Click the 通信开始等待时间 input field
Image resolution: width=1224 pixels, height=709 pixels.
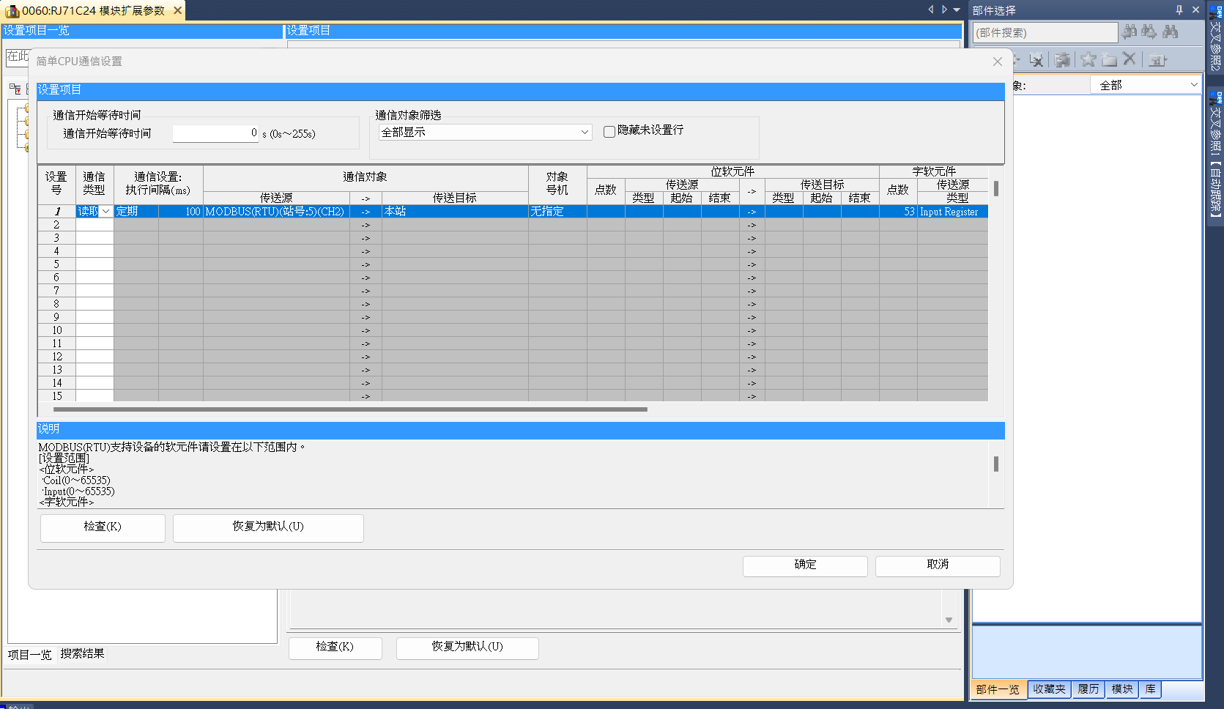pyautogui.click(x=215, y=133)
